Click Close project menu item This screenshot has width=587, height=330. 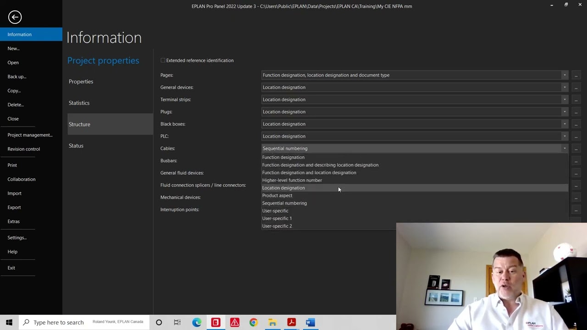(31, 119)
